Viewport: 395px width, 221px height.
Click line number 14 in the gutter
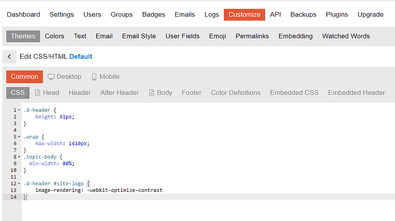click(13, 197)
